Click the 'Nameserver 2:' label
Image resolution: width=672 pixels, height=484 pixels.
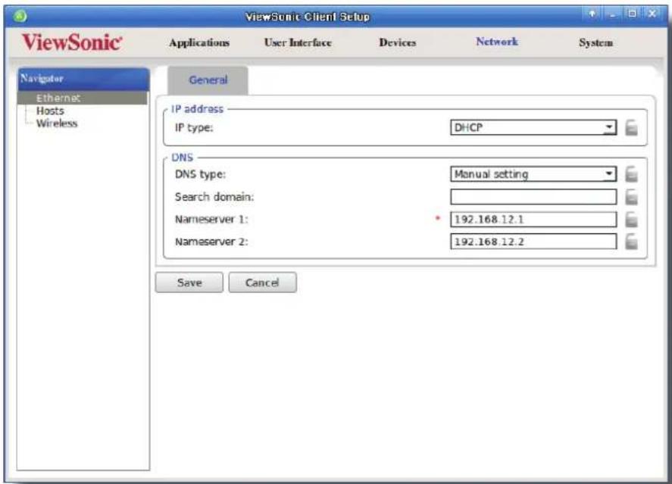click(x=211, y=242)
